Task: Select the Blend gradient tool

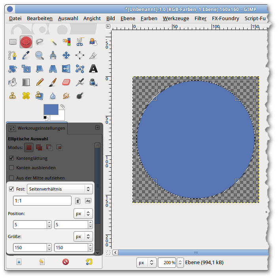Action: (x=26, y=82)
